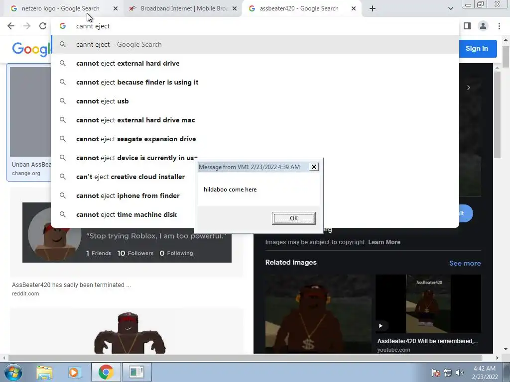Viewport: 510px width, 382px height.
Task: Open the AssBeater420 Will be remembered video thumbnail
Action: [x=428, y=304]
